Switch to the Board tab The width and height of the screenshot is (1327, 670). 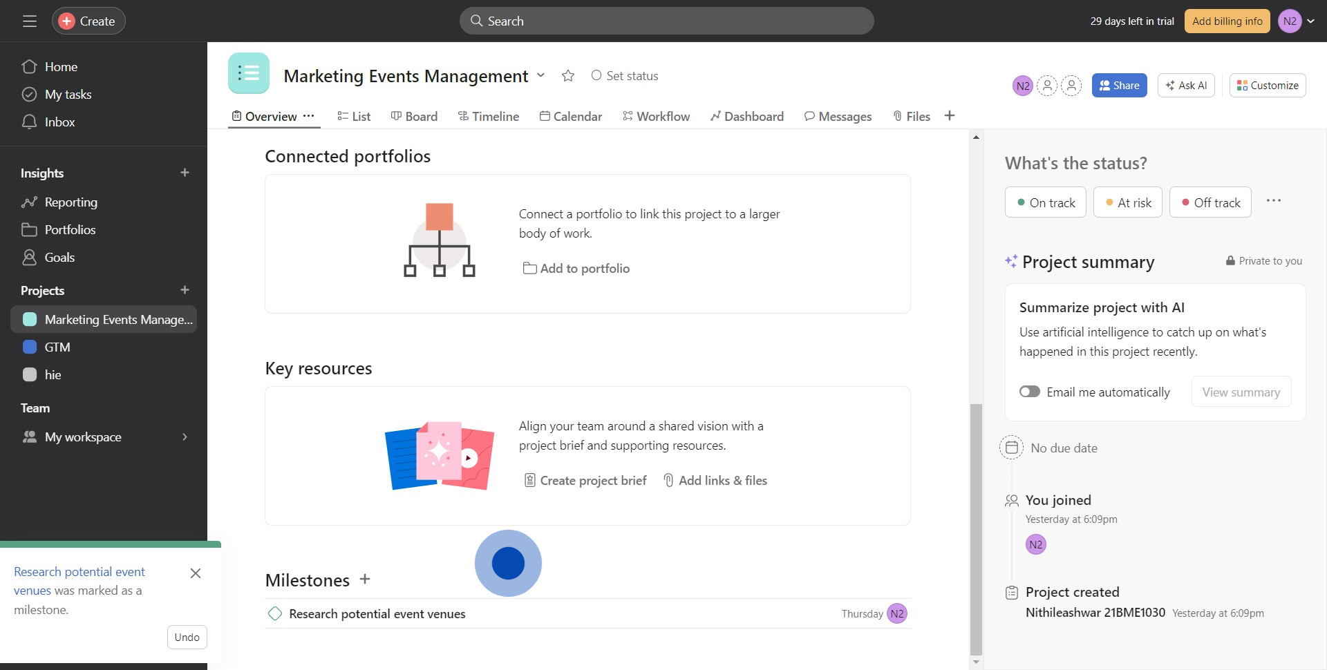(x=414, y=117)
